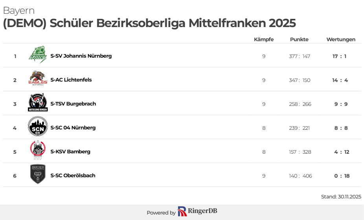Click the Stand: 30.11.2025 date text
Image resolution: width=364 pixels, height=220 pixels.
[x=341, y=196]
